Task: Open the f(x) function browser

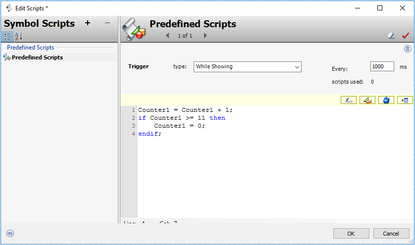Action: tap(348, 100)
